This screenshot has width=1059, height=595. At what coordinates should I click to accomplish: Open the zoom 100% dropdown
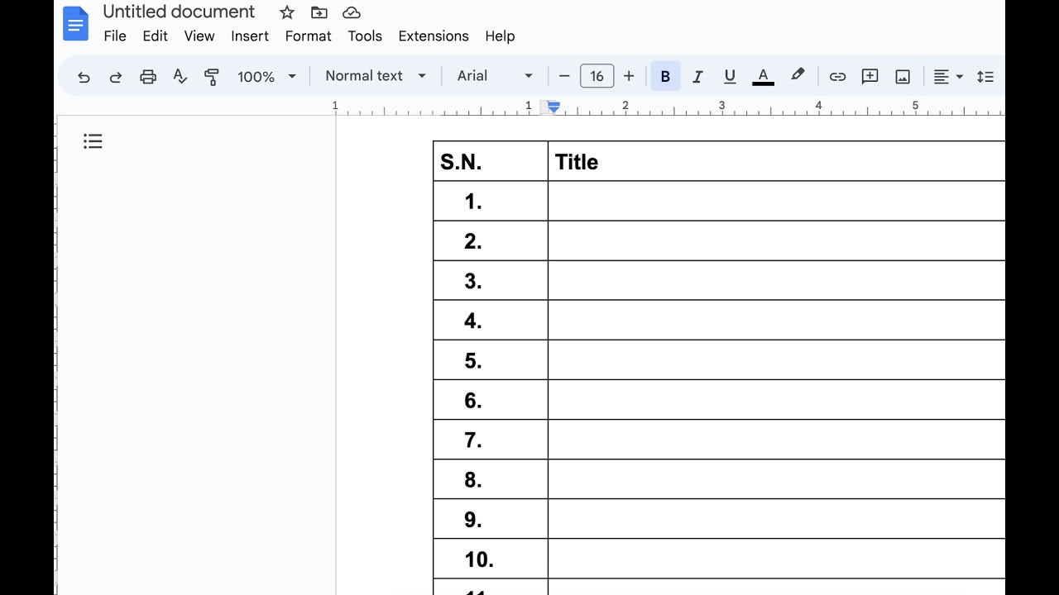pos(266,77)
